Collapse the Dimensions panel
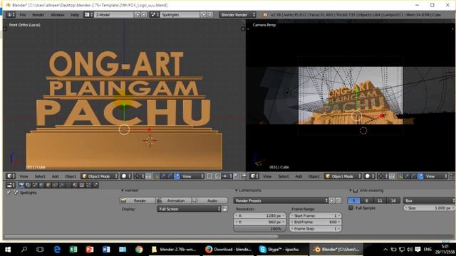456x256 pixels. click(237, 191)
